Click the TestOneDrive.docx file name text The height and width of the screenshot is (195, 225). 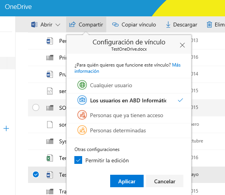129,49
